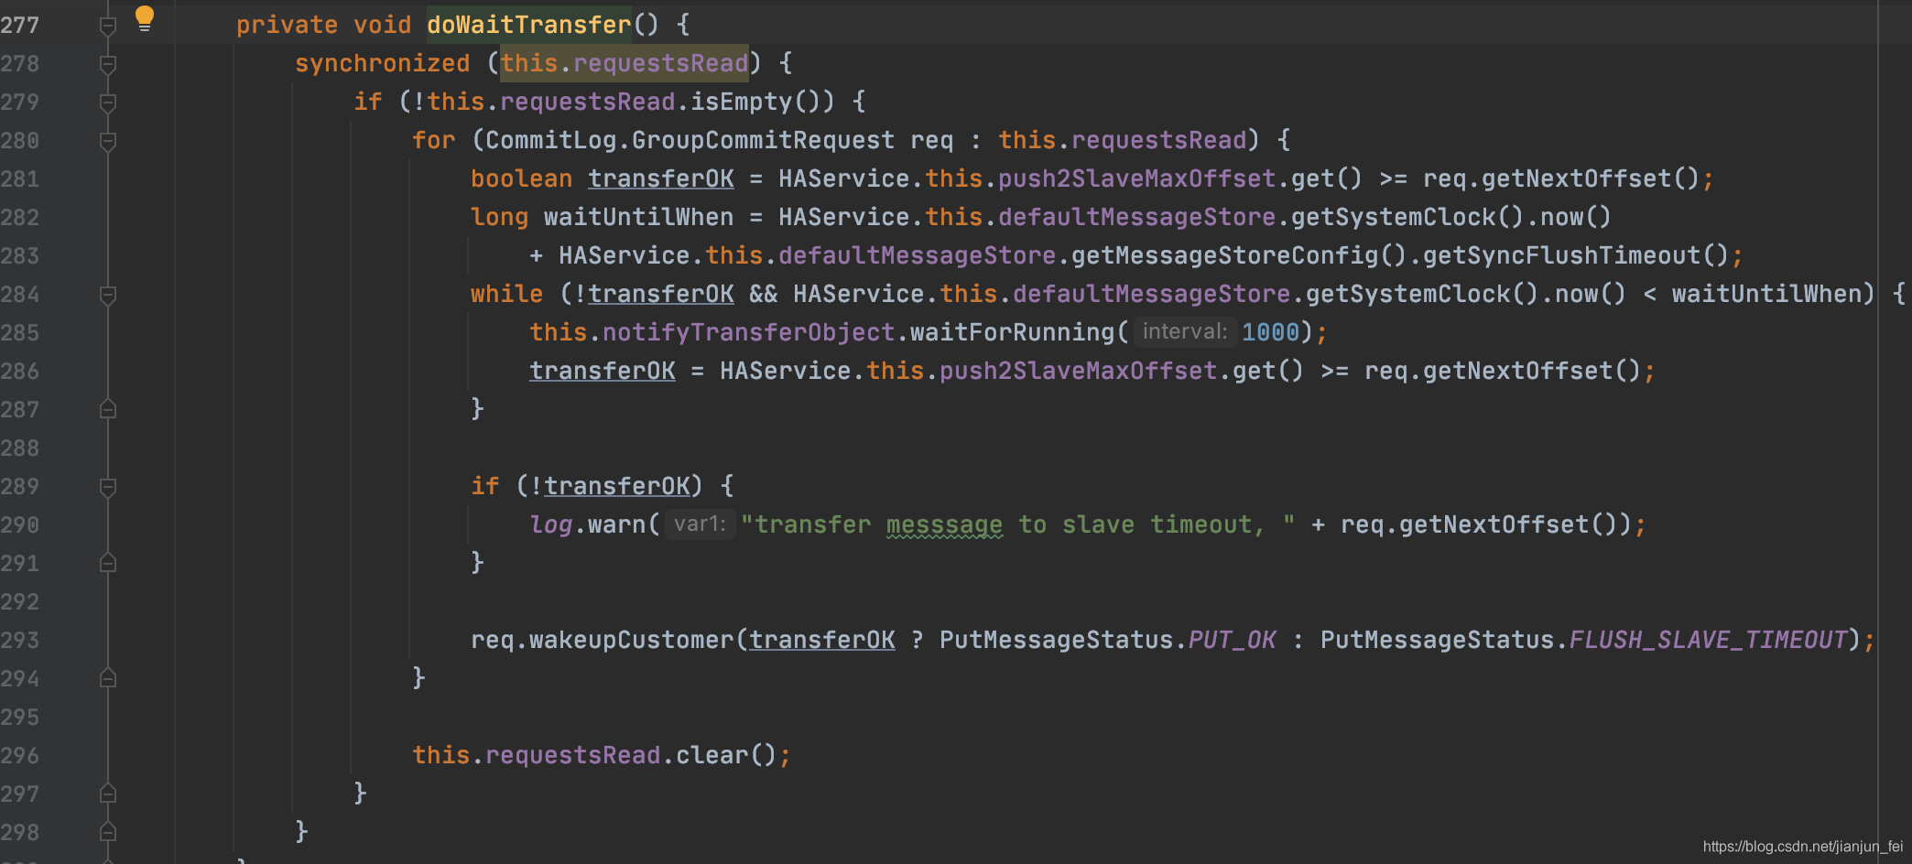Click the fold end marker at line 291
This screenshot has height=864, width=1912.
[x=108, y=563]
